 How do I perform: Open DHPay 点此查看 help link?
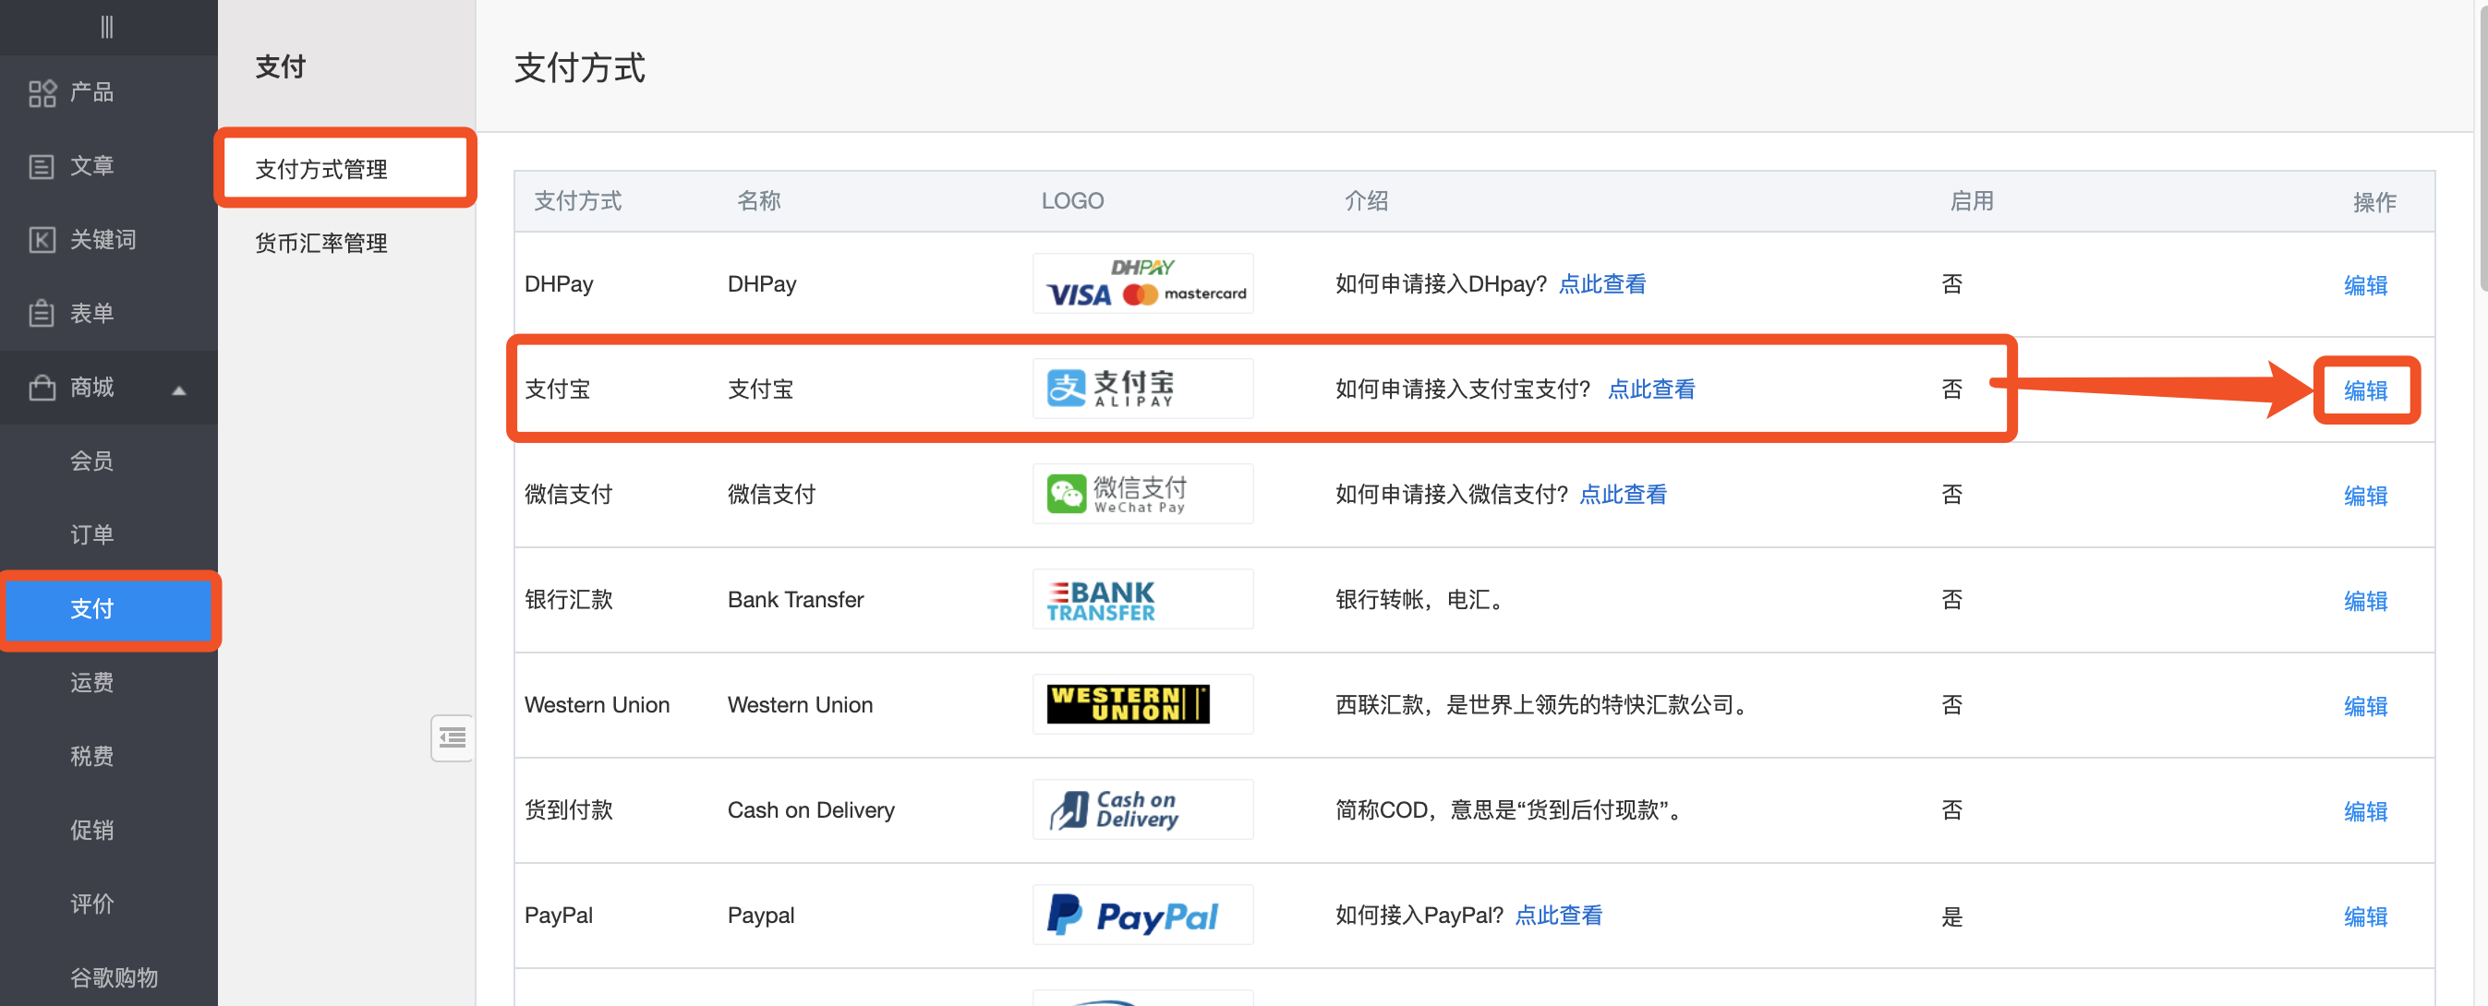[1601, 284]
